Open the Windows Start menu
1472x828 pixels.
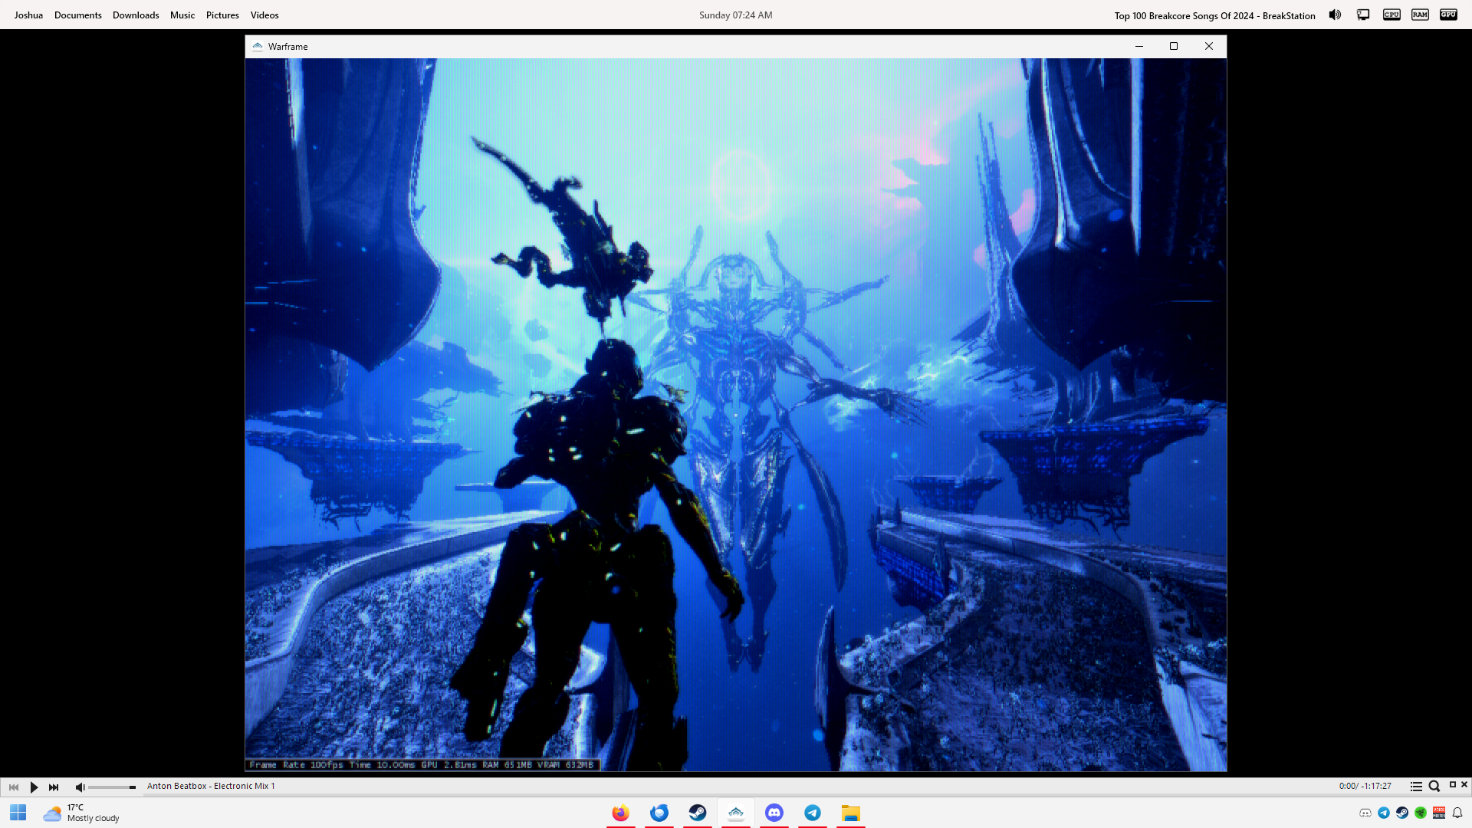click(18, 813)
